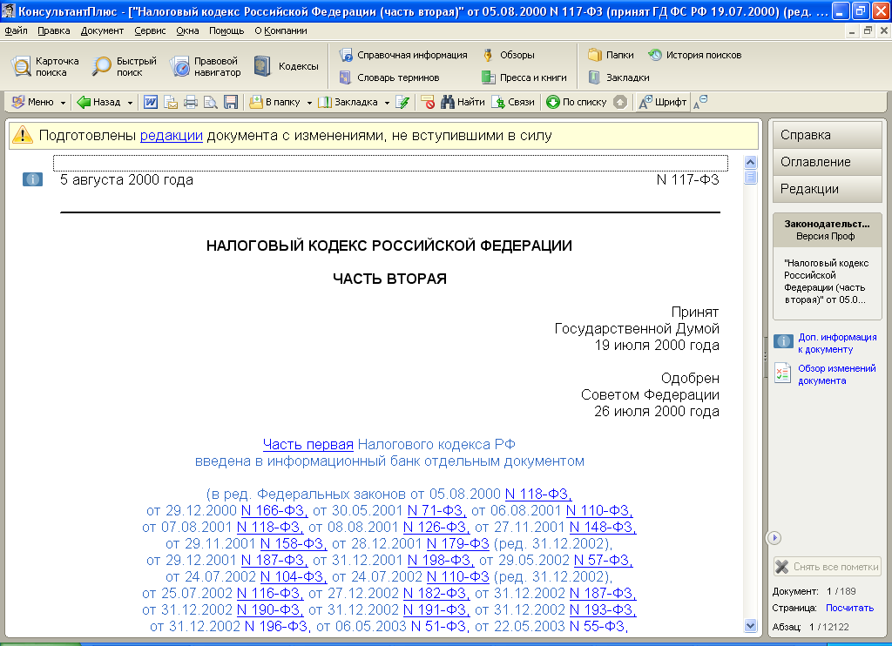Image resolution: width=892 pixels, height=646 pixels.
Task: Click the edit-bookmark pencil icon after Закладка
Action: (402, 103)
